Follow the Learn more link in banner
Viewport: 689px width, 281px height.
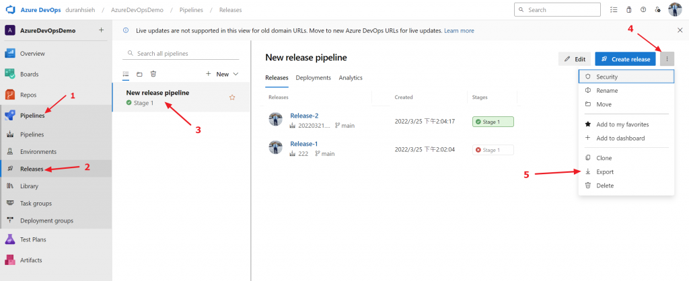459,31
